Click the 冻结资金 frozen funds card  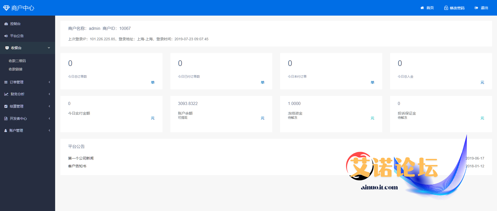tap(331, 114)
